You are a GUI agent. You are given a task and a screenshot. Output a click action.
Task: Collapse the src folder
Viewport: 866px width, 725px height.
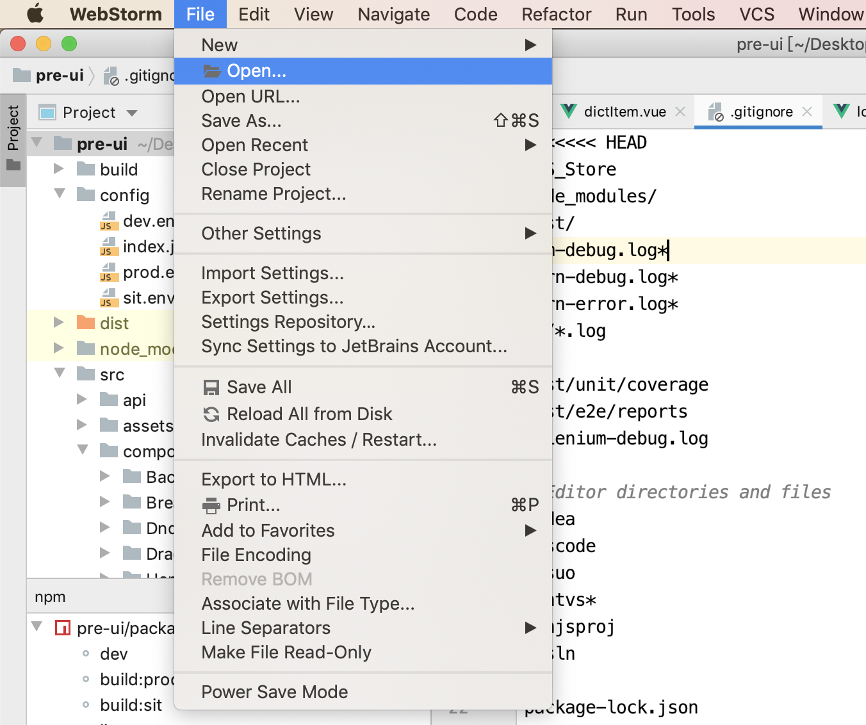(60, 373)
